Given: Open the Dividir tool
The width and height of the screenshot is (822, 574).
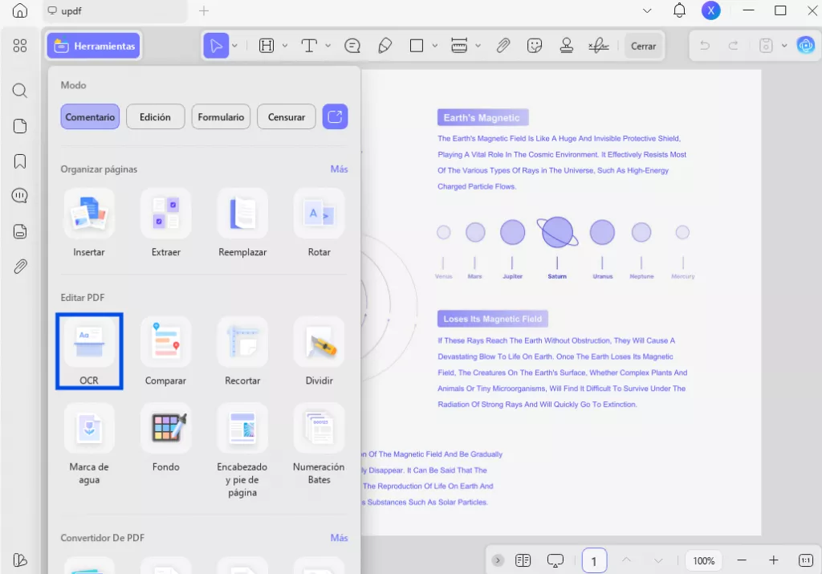Looking at the screenshot, I should click(x=319, y=351).
